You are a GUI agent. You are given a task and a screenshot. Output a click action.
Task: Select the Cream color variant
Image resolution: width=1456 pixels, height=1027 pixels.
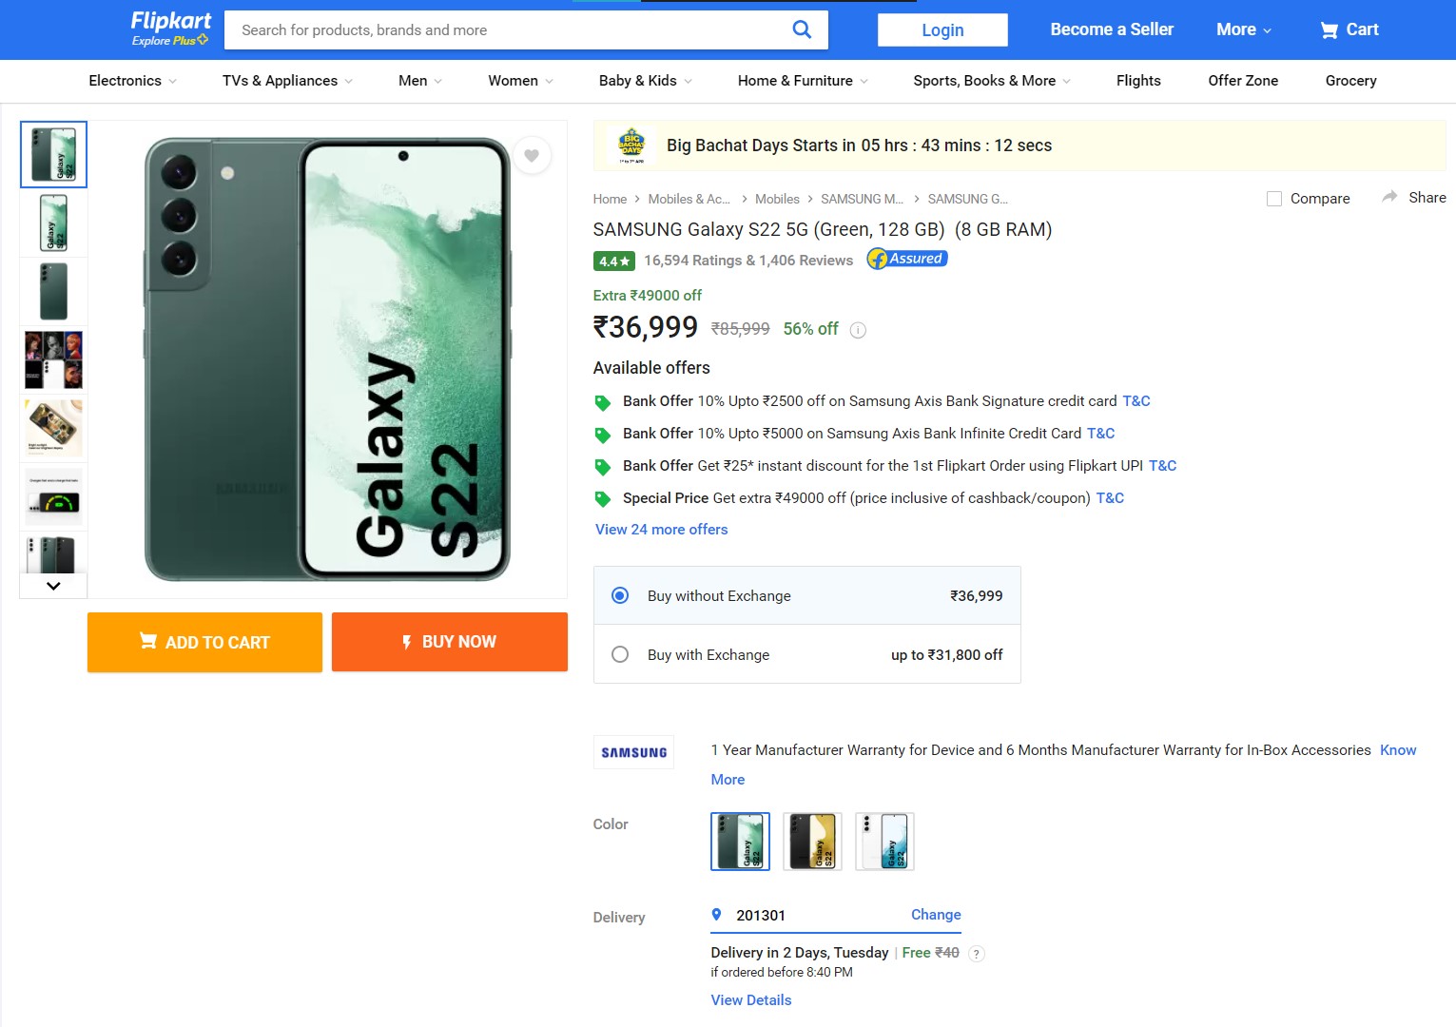point(884,842)
